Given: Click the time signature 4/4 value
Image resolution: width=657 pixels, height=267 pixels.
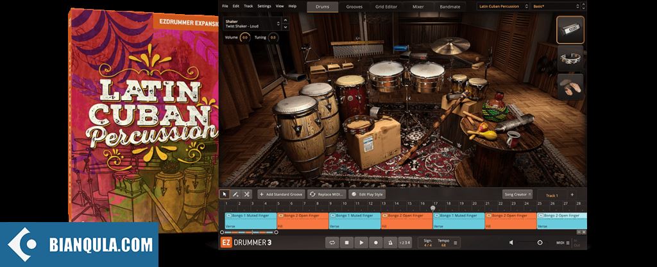Looking at the screenshot, I should 427,245.
